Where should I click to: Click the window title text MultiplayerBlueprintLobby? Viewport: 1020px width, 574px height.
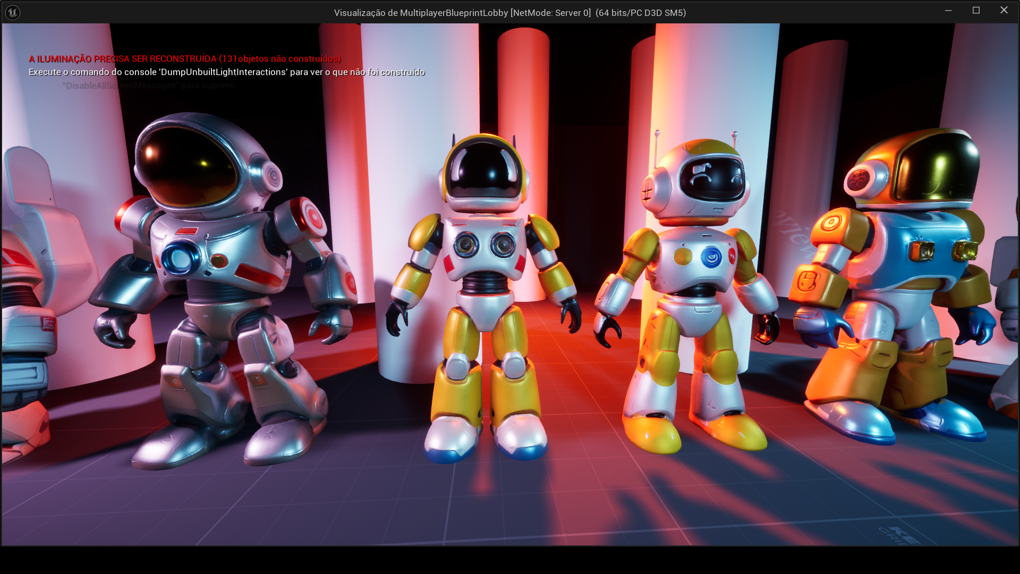click(x=454, y=13)
